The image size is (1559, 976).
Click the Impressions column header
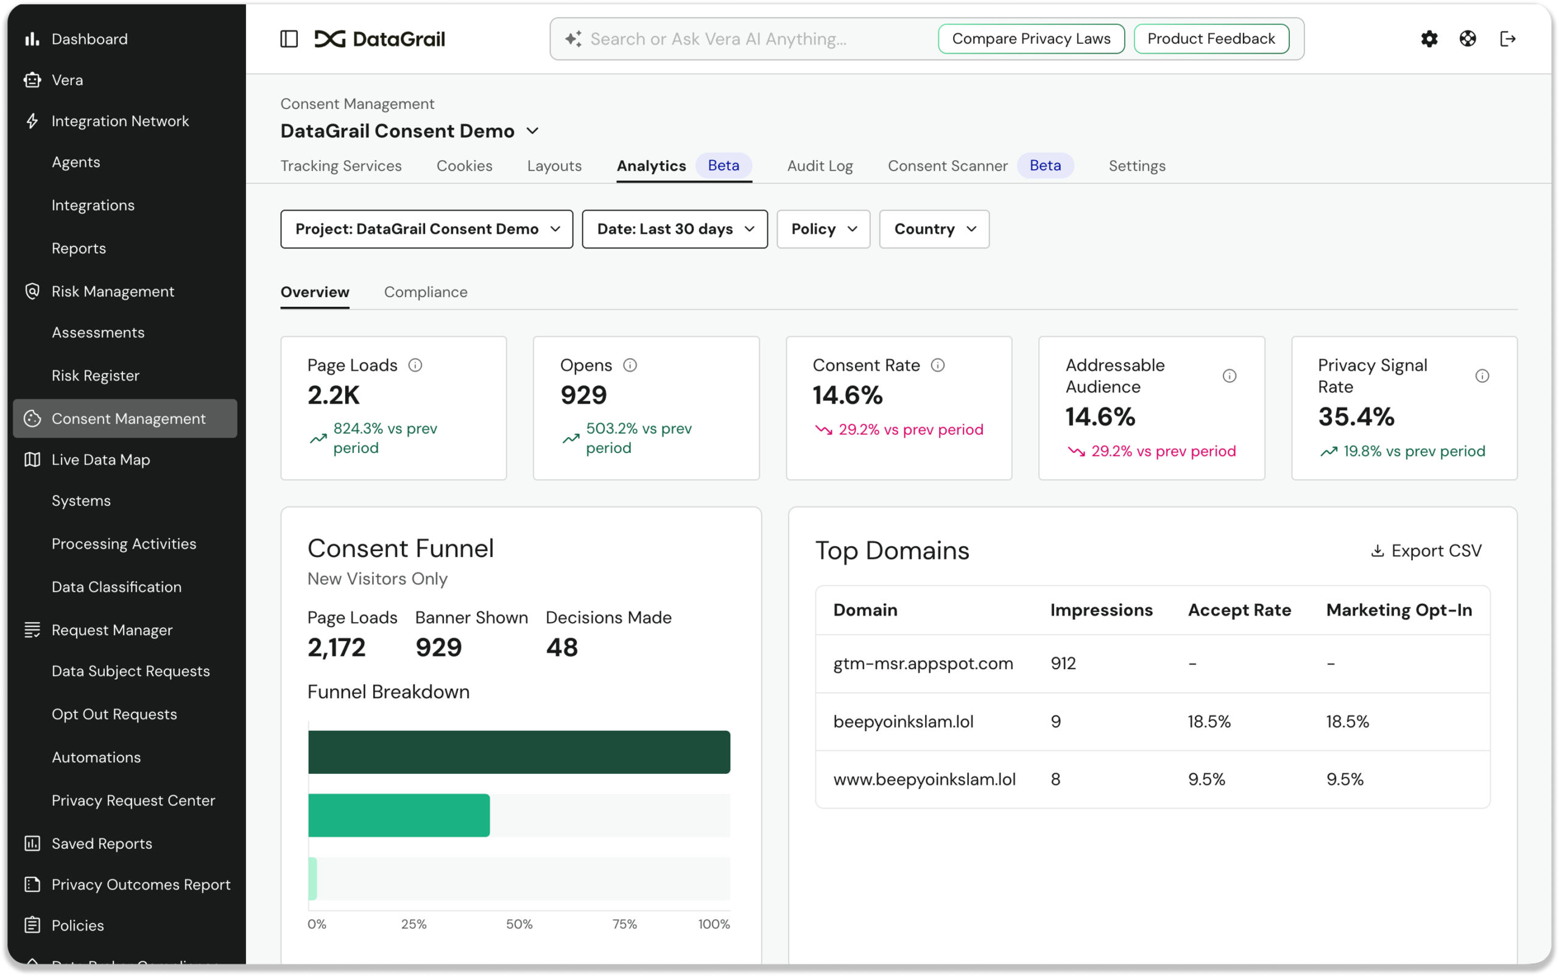(1101, 610)
